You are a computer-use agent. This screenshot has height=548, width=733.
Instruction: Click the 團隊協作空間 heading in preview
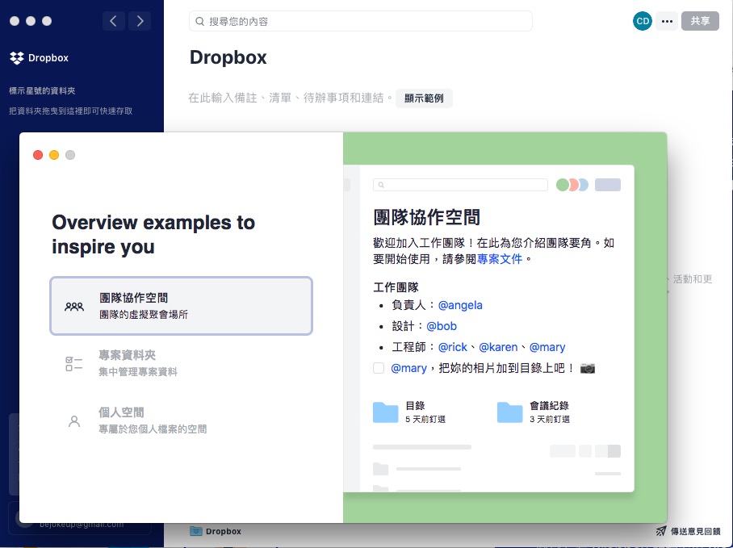point(427,217)
